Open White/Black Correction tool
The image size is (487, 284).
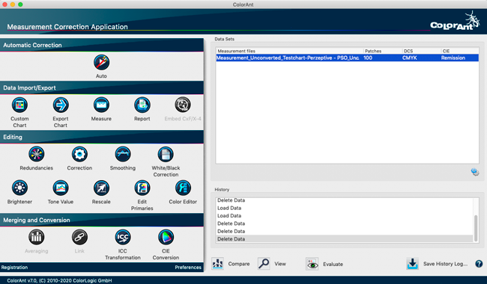click(166, 154)
